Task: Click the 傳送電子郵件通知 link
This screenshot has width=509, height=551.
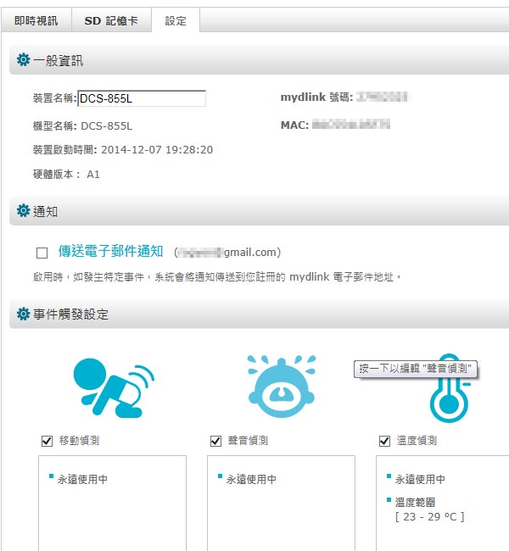Action: point(110,252)
